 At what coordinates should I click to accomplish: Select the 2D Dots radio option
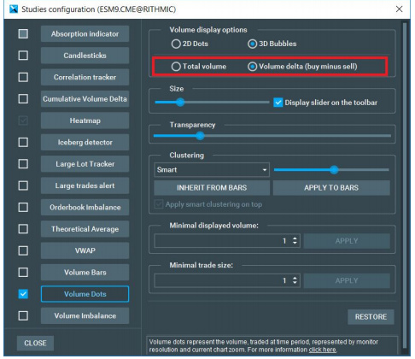coord(176,44)
